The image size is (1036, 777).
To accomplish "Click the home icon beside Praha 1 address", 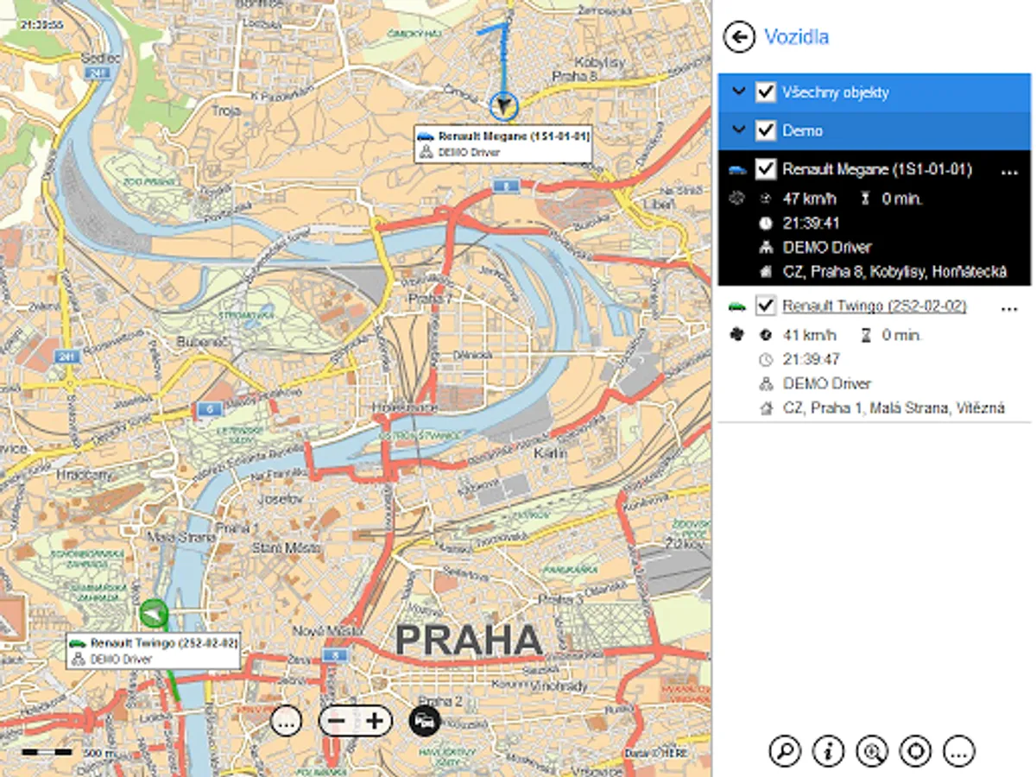I will click(765, 408).
